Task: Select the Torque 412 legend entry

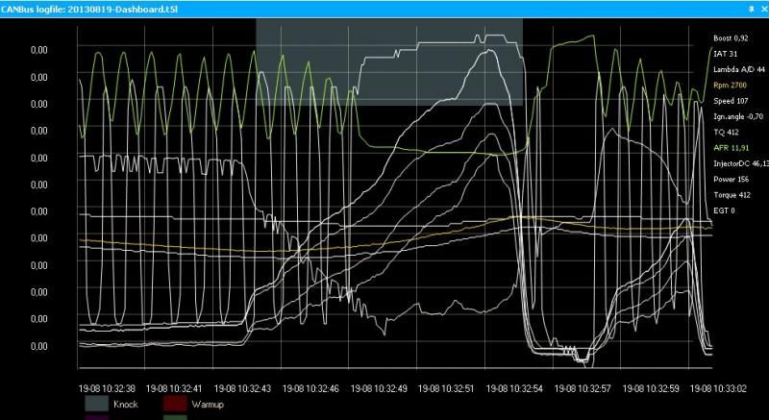Action: 731,194
